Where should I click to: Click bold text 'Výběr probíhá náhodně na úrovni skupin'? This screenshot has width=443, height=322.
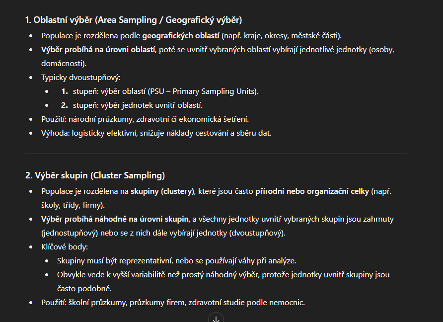[115, 219]
